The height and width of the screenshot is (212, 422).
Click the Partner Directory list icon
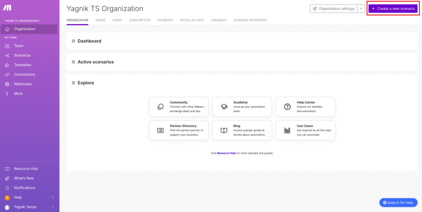[160, 130]
